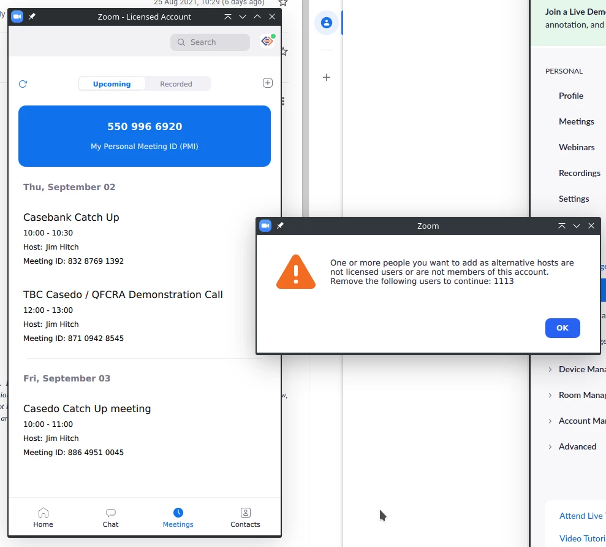This screenshot has height=547, width=606.
Task: Minimize the Zoom Licensed Account window
Action: point(242,17)
